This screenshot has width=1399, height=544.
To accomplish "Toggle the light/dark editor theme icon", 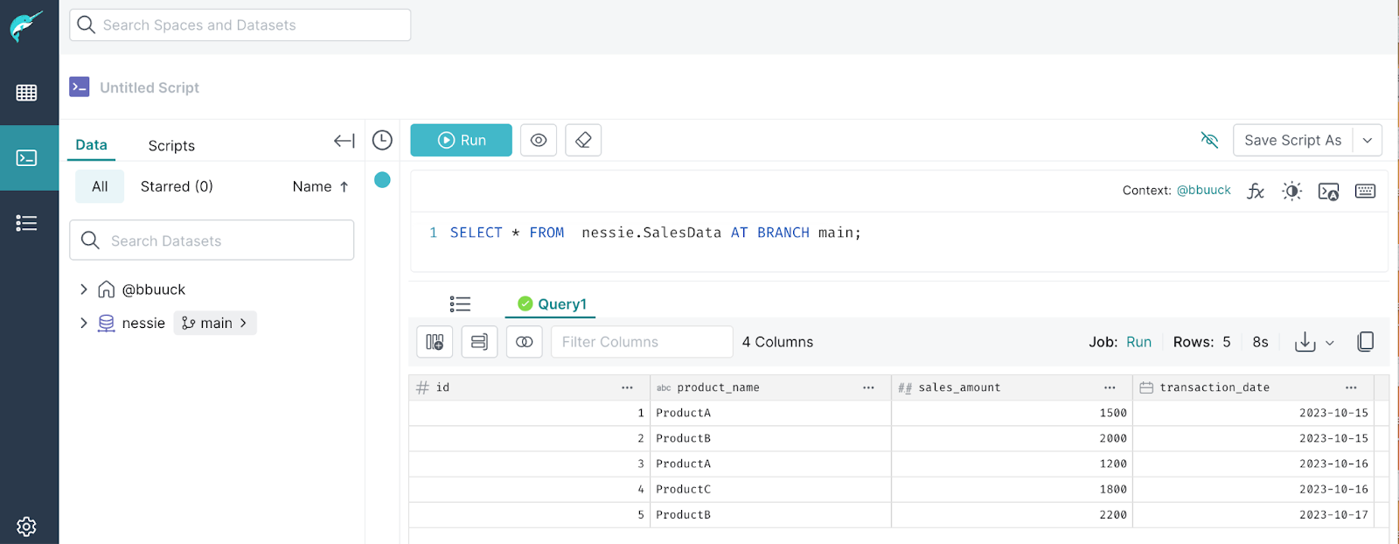I will click(x=1291, y=191).
